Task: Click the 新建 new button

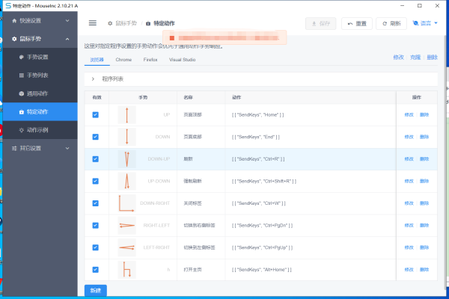Action: [96, 291]
